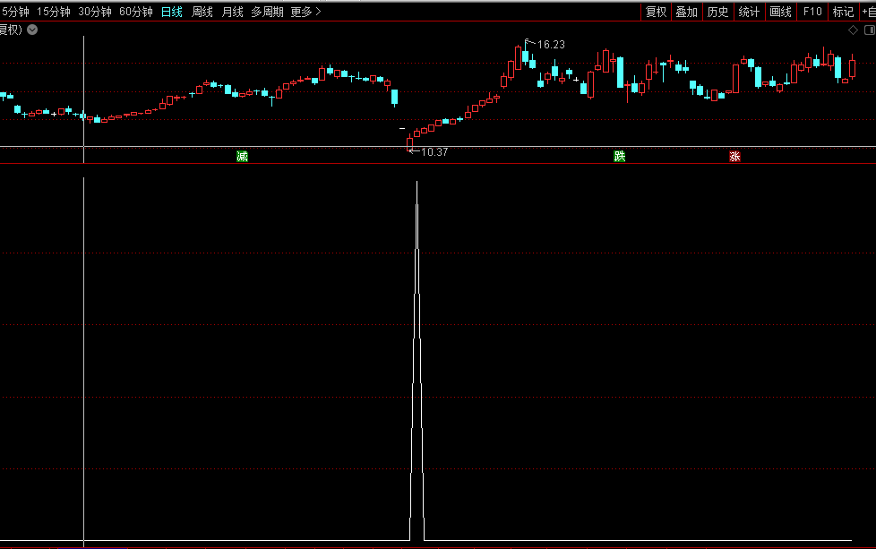Open the 月线 monthly chart
Screen dimensions: 876x549
point(232,12)
